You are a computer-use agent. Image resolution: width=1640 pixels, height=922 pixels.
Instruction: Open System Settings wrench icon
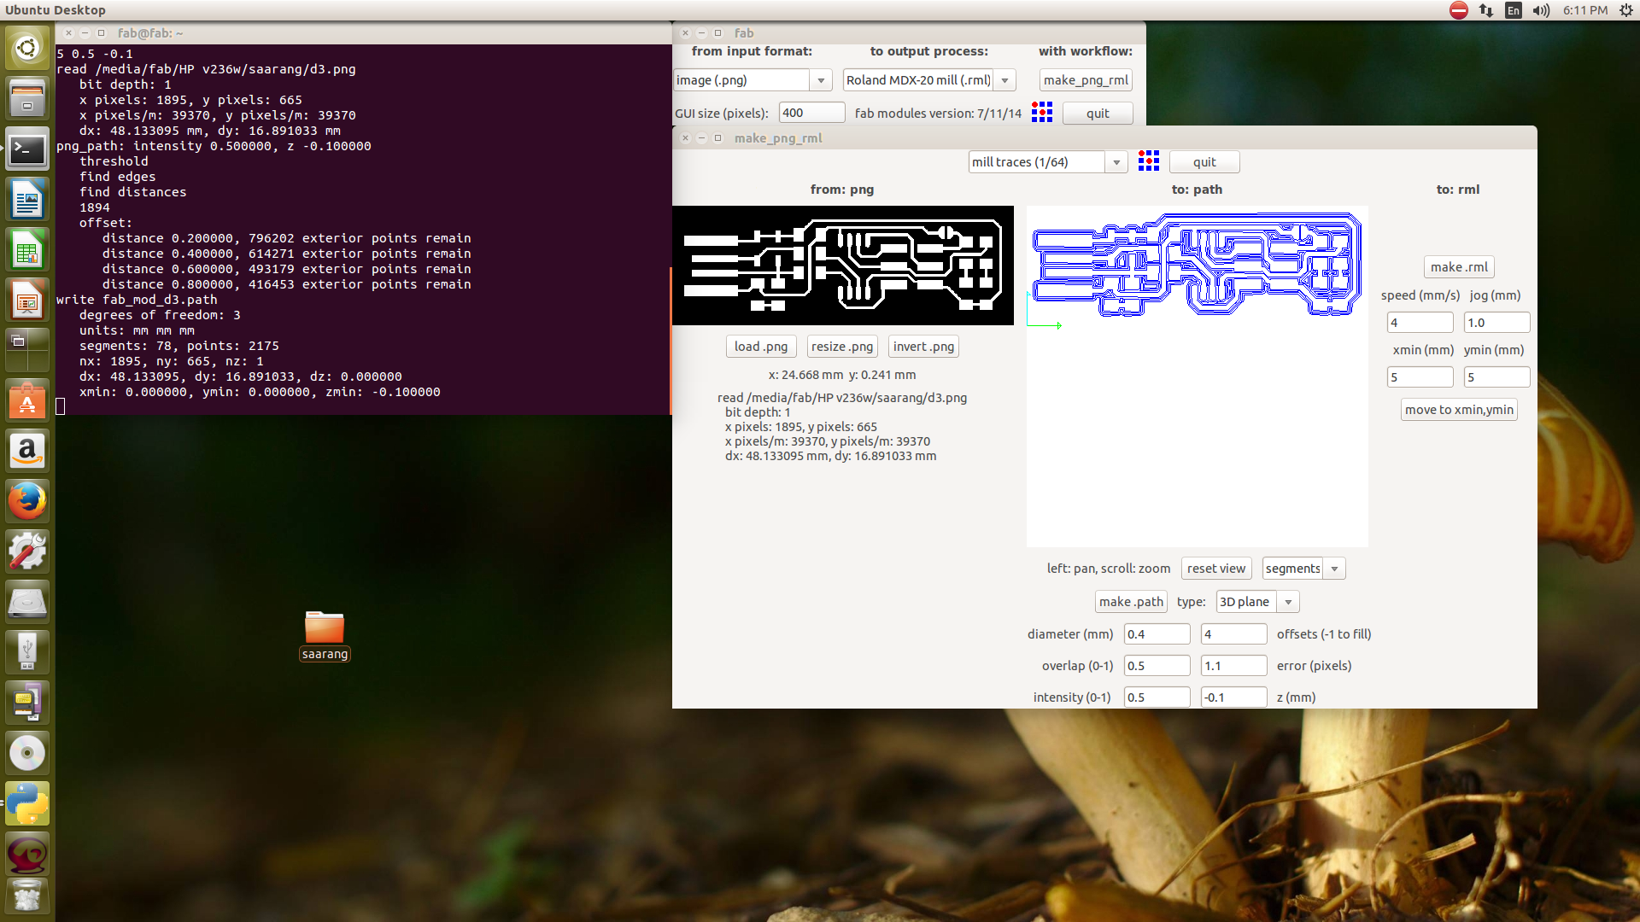27,551
